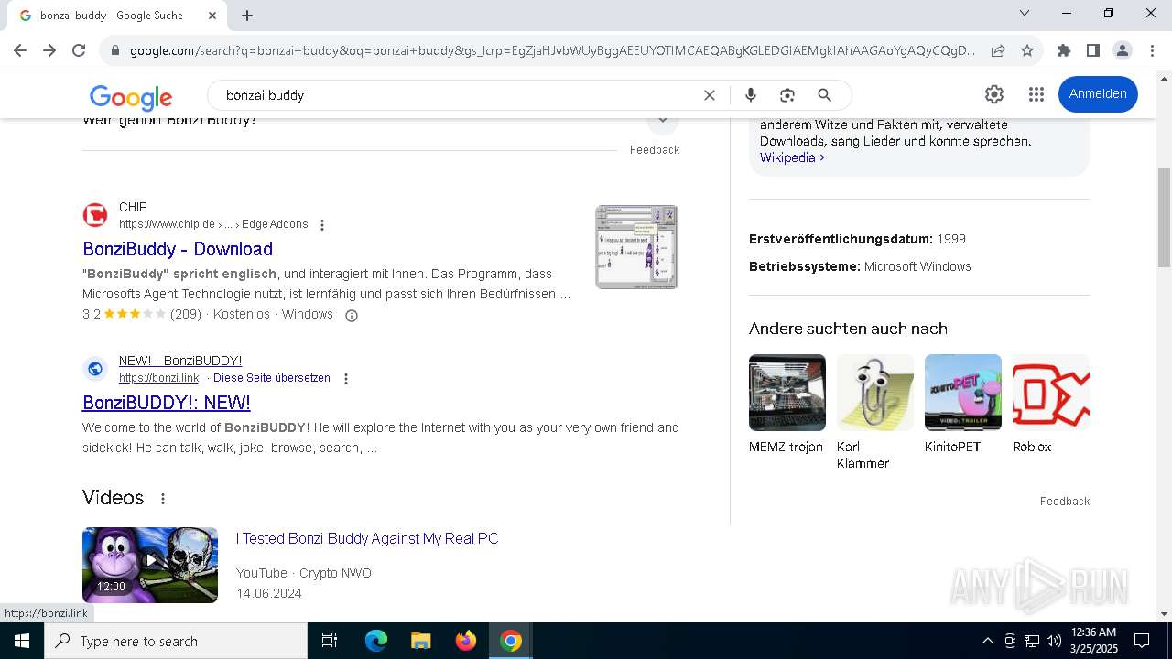Open the MEMZ trojan thumbnail

[x=787, y=393]
